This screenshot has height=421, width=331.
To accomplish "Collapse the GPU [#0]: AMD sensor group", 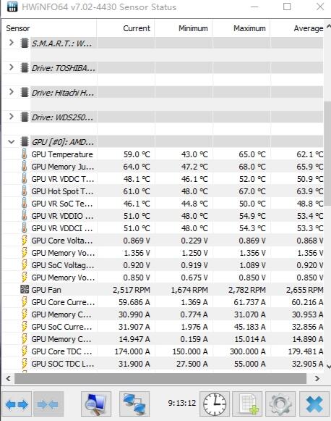I will click(x=12, y=141).
